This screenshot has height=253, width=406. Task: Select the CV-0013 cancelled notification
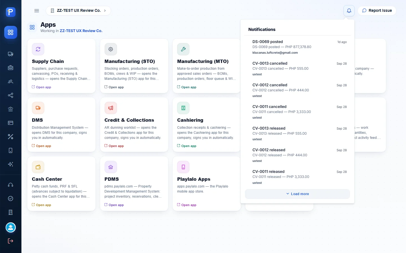click(297, 69)
